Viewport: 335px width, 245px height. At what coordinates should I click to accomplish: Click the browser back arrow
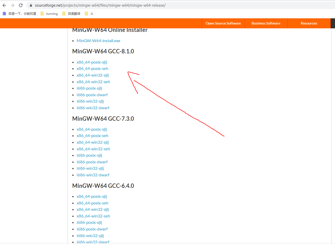click(x=4, y=5)
